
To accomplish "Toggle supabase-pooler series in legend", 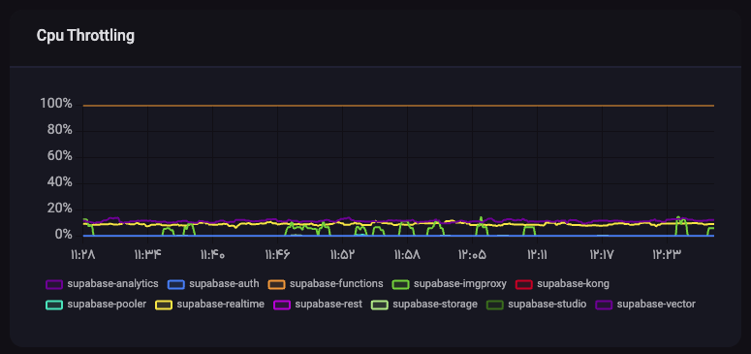I will point(96,305).
